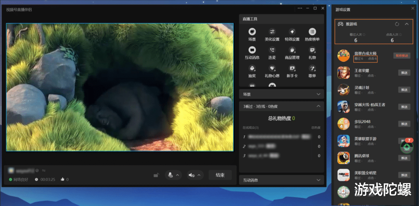Toggle the speaker mute button

[x=192, y=175]
